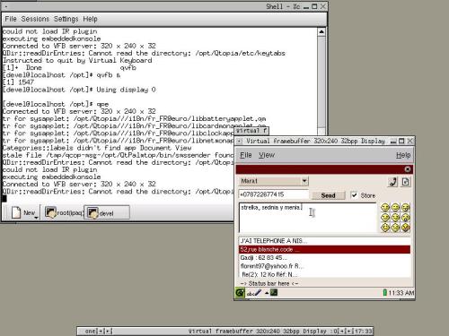Image resolution: width=449 pixels, height=336 pixels.
Task: Click the document icon next to phone icon
Action: point(406,182)
